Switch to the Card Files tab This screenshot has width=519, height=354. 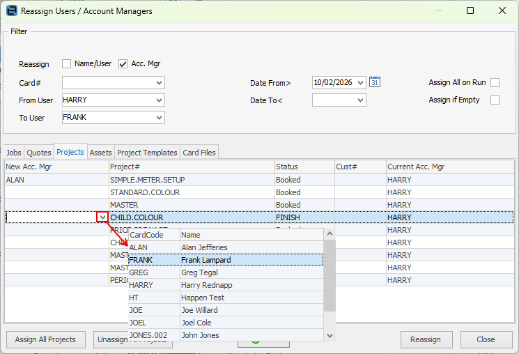coord(199,153)
